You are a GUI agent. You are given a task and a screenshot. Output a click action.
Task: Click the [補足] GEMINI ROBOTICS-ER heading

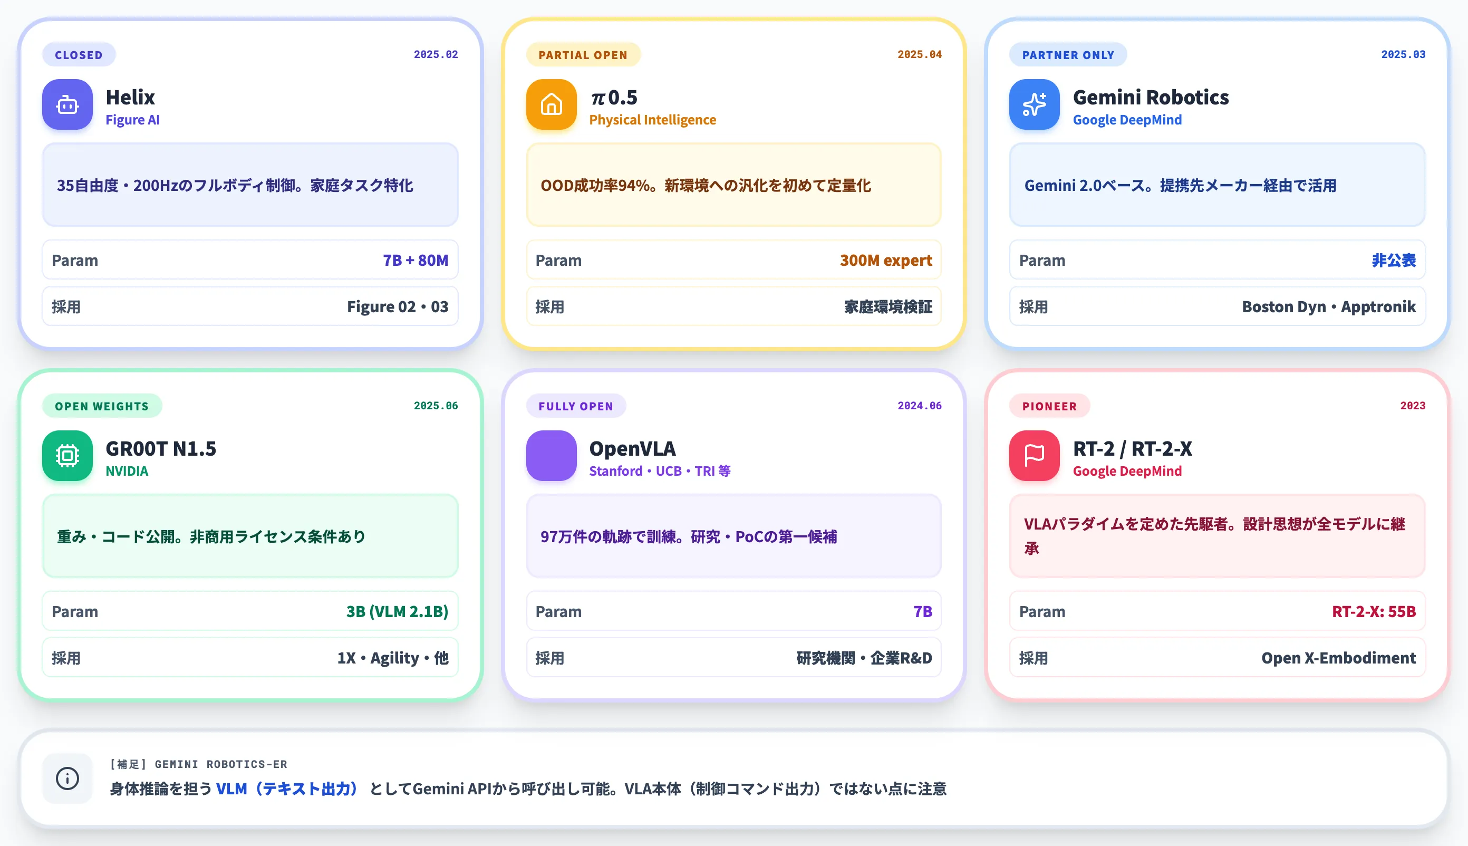coord(199,764)
